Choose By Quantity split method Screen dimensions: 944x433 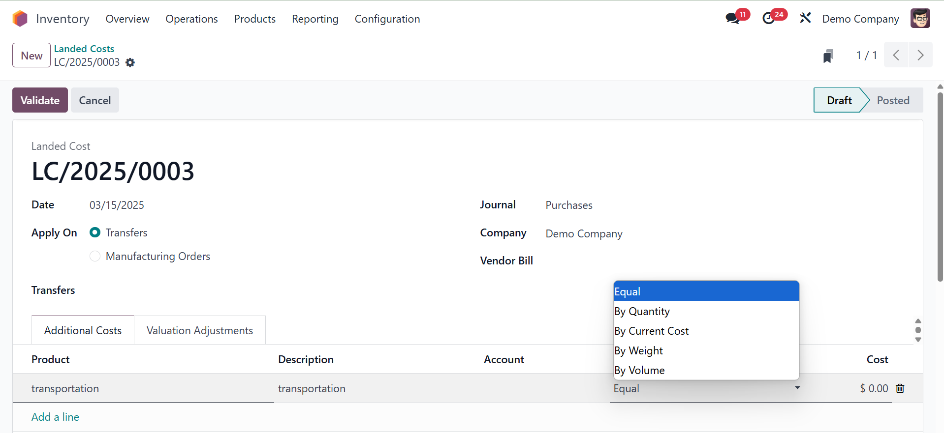[x=642, y=311]
